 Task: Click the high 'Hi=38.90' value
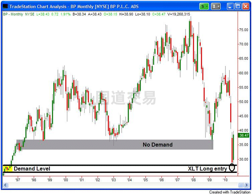(126, 14)
